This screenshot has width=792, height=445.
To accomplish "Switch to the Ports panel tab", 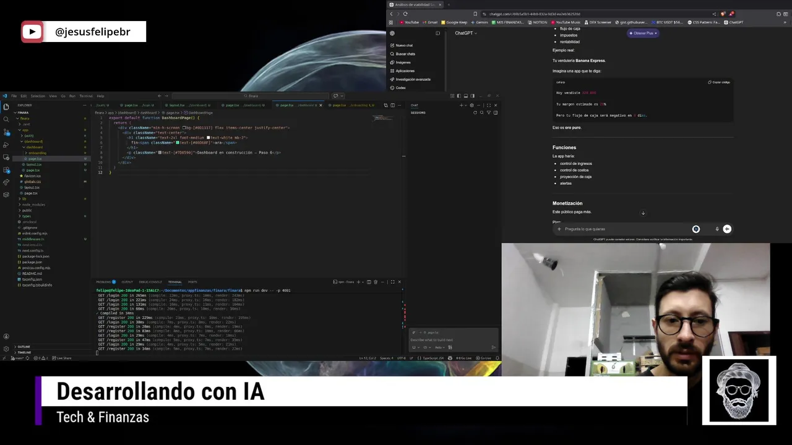I will [192, 282].
